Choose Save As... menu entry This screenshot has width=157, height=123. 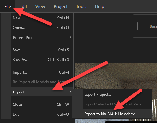42,60
